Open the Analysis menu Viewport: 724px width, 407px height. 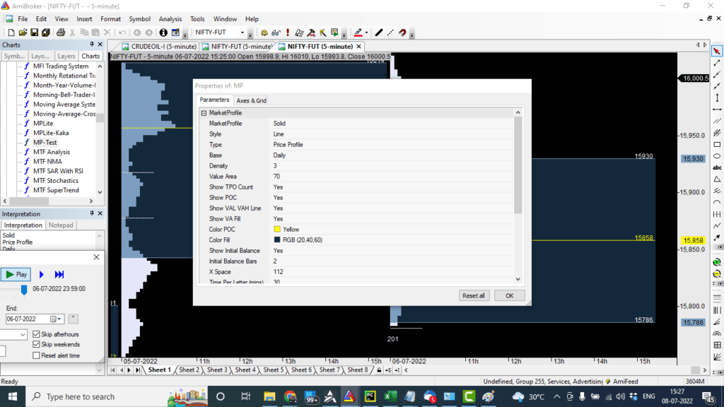coord(170,19)
